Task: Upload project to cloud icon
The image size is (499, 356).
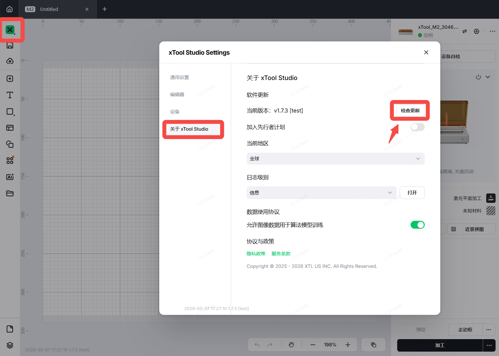Action: tap(10, 61)
